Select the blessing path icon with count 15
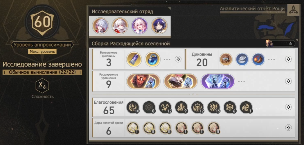This screenshot has width=304, height=145. tap(214, 107)
